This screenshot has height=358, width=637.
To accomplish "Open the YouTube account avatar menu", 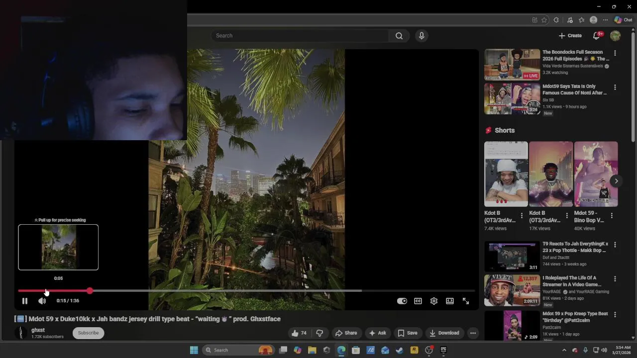I will [616, 36].
